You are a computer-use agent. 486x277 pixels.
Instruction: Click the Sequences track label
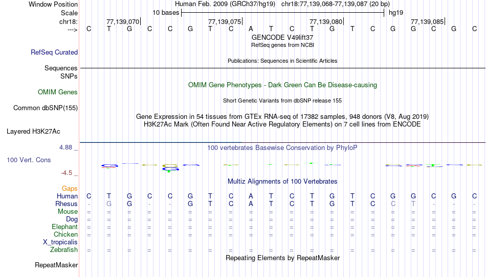pyautogui.click(x=61, y=68)
